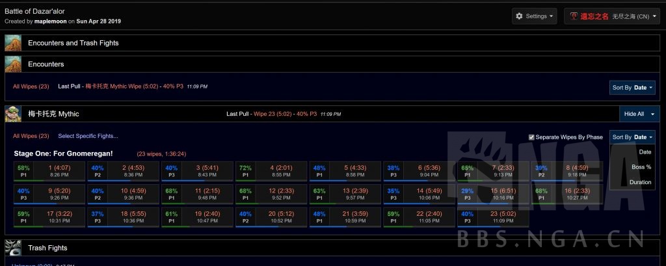
Task: Expand the Hide All dropdown
Action: click(638, 114)
